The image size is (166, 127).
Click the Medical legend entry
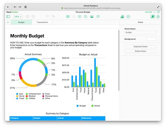tap(31, 96)
